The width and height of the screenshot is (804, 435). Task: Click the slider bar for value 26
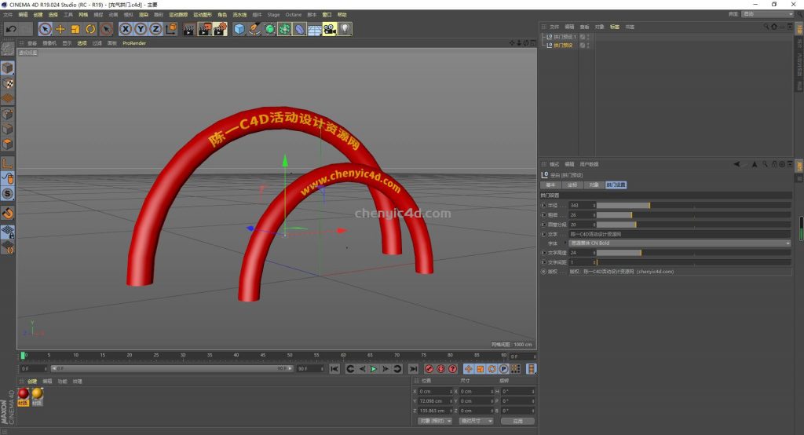[694, 215]
